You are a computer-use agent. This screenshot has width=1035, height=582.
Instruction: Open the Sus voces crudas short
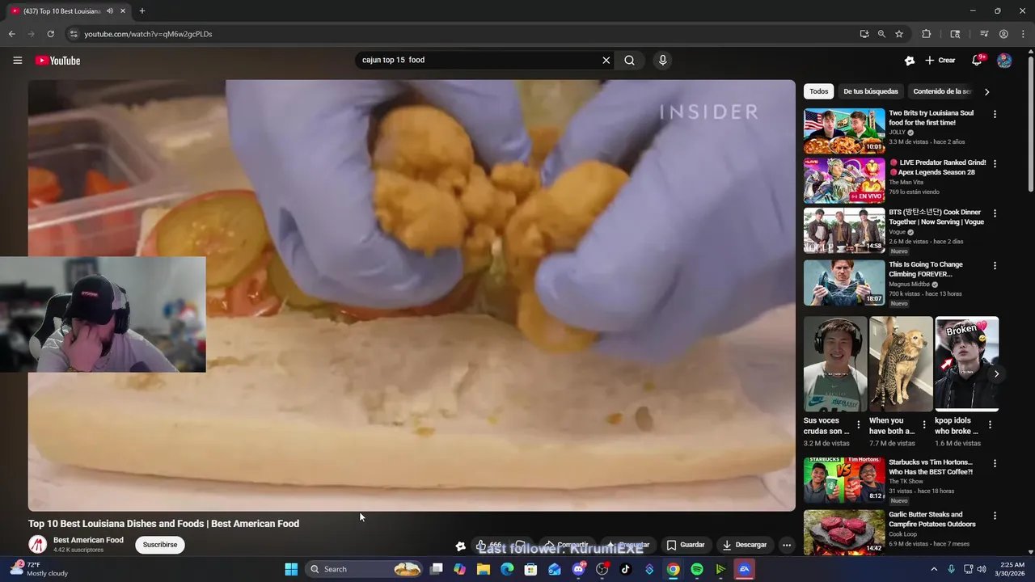pyautogui.click(x=835, y=364)
